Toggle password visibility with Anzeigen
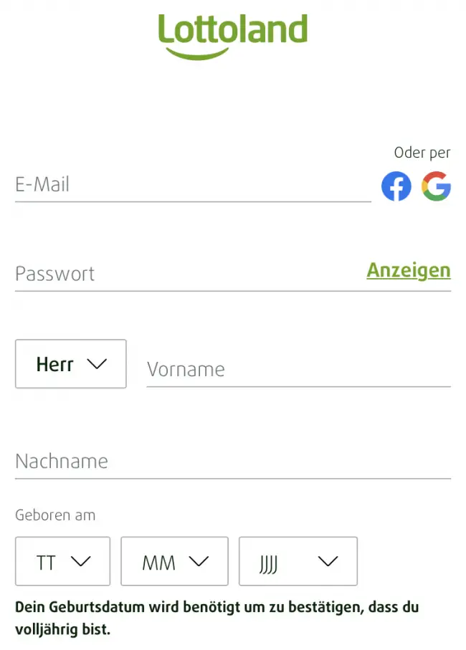This screenshot has width=466, height=650. click(408, 270)
